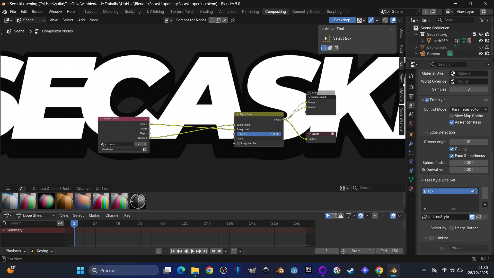Hide the Camera in the viewport

coord(480,54)
